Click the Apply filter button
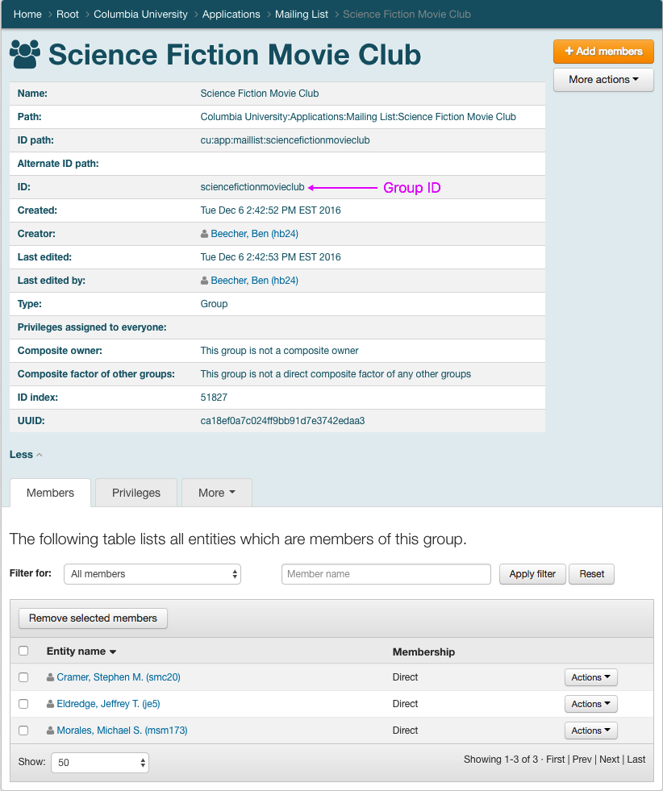 [532, 574]
